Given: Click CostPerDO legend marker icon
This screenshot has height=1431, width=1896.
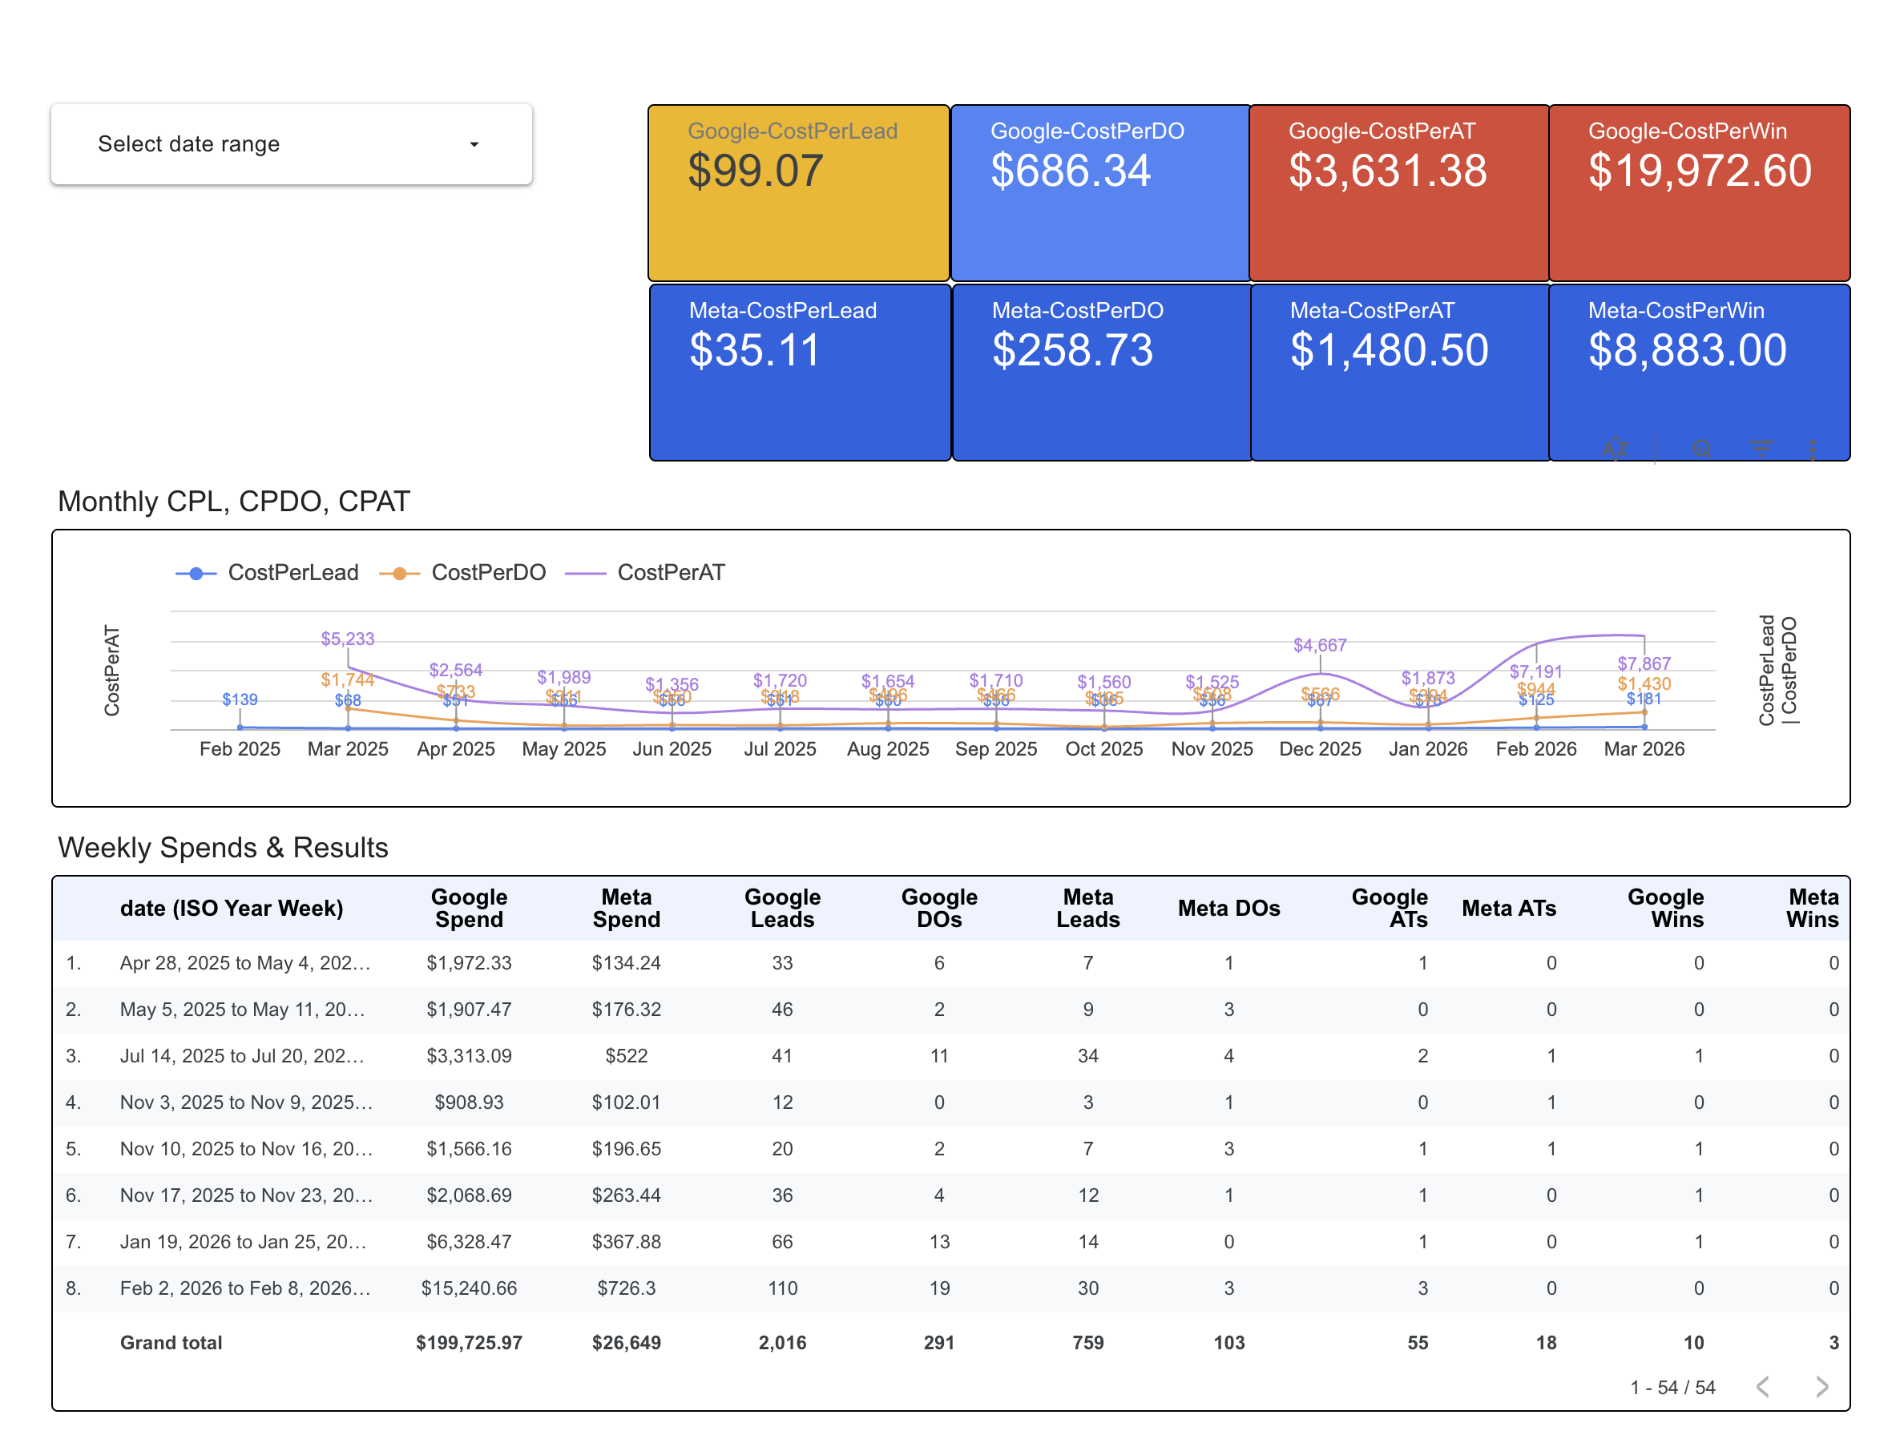Looking at the screenshot, I should 399,573.
